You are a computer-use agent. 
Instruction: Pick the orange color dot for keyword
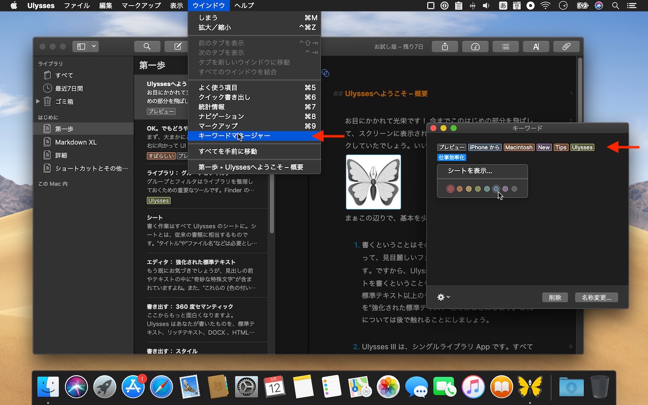pos(460,189)
